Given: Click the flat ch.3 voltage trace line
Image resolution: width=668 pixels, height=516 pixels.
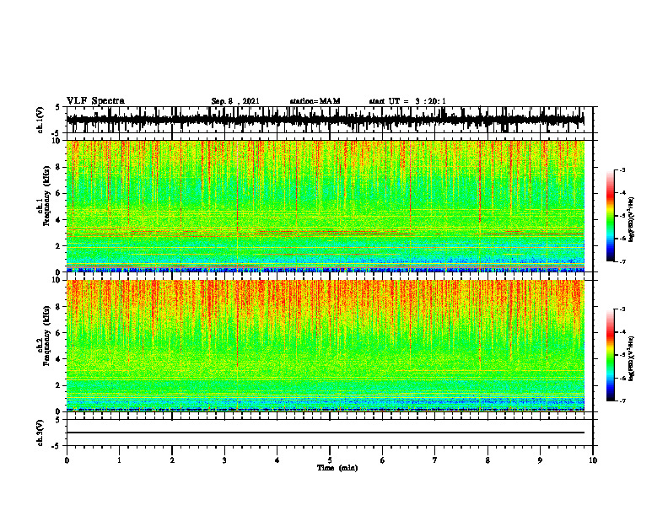Looking at the screenshot, I should [325, 433].
